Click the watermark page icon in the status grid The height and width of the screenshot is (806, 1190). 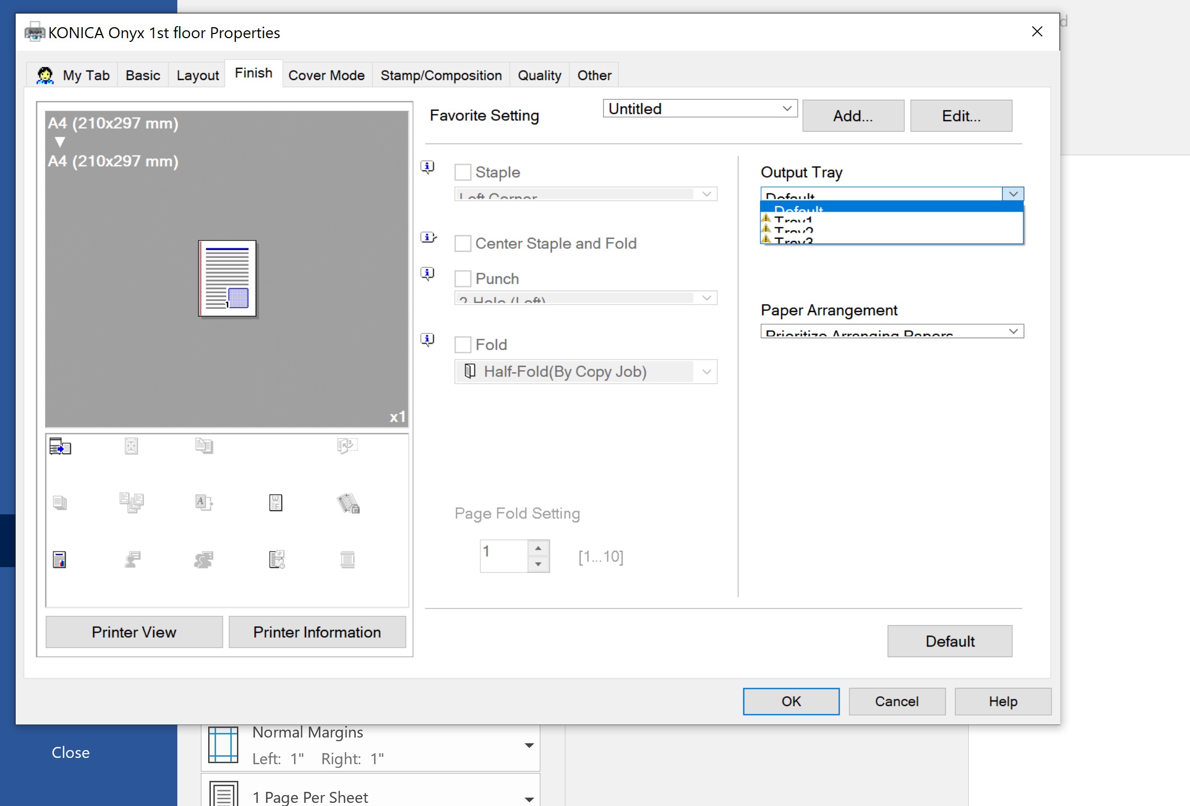point(276,503)
